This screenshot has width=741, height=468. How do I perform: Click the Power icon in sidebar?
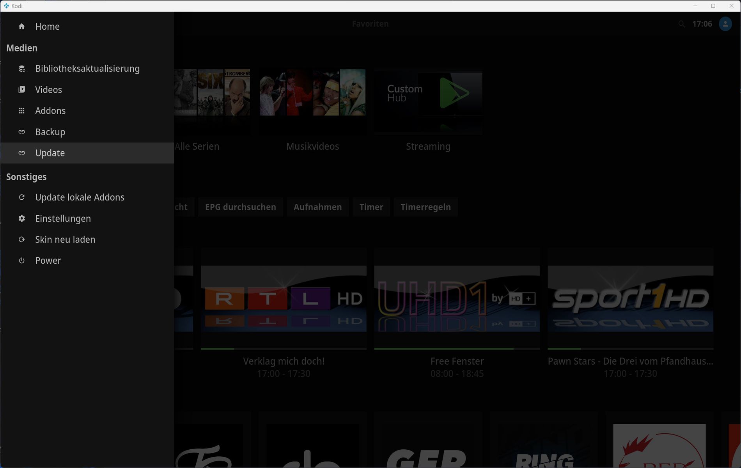pos(22,261)
